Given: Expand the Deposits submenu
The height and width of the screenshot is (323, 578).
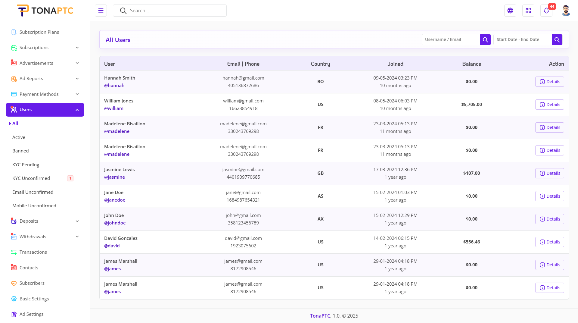Looking at the screenshot, I should (45, 221).
